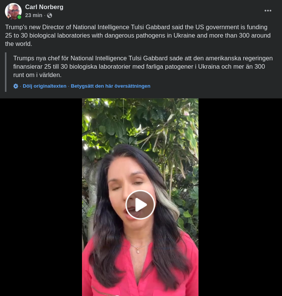Click the translation settings gear icon
Screen dimensions: 282x296
(16, 86)
